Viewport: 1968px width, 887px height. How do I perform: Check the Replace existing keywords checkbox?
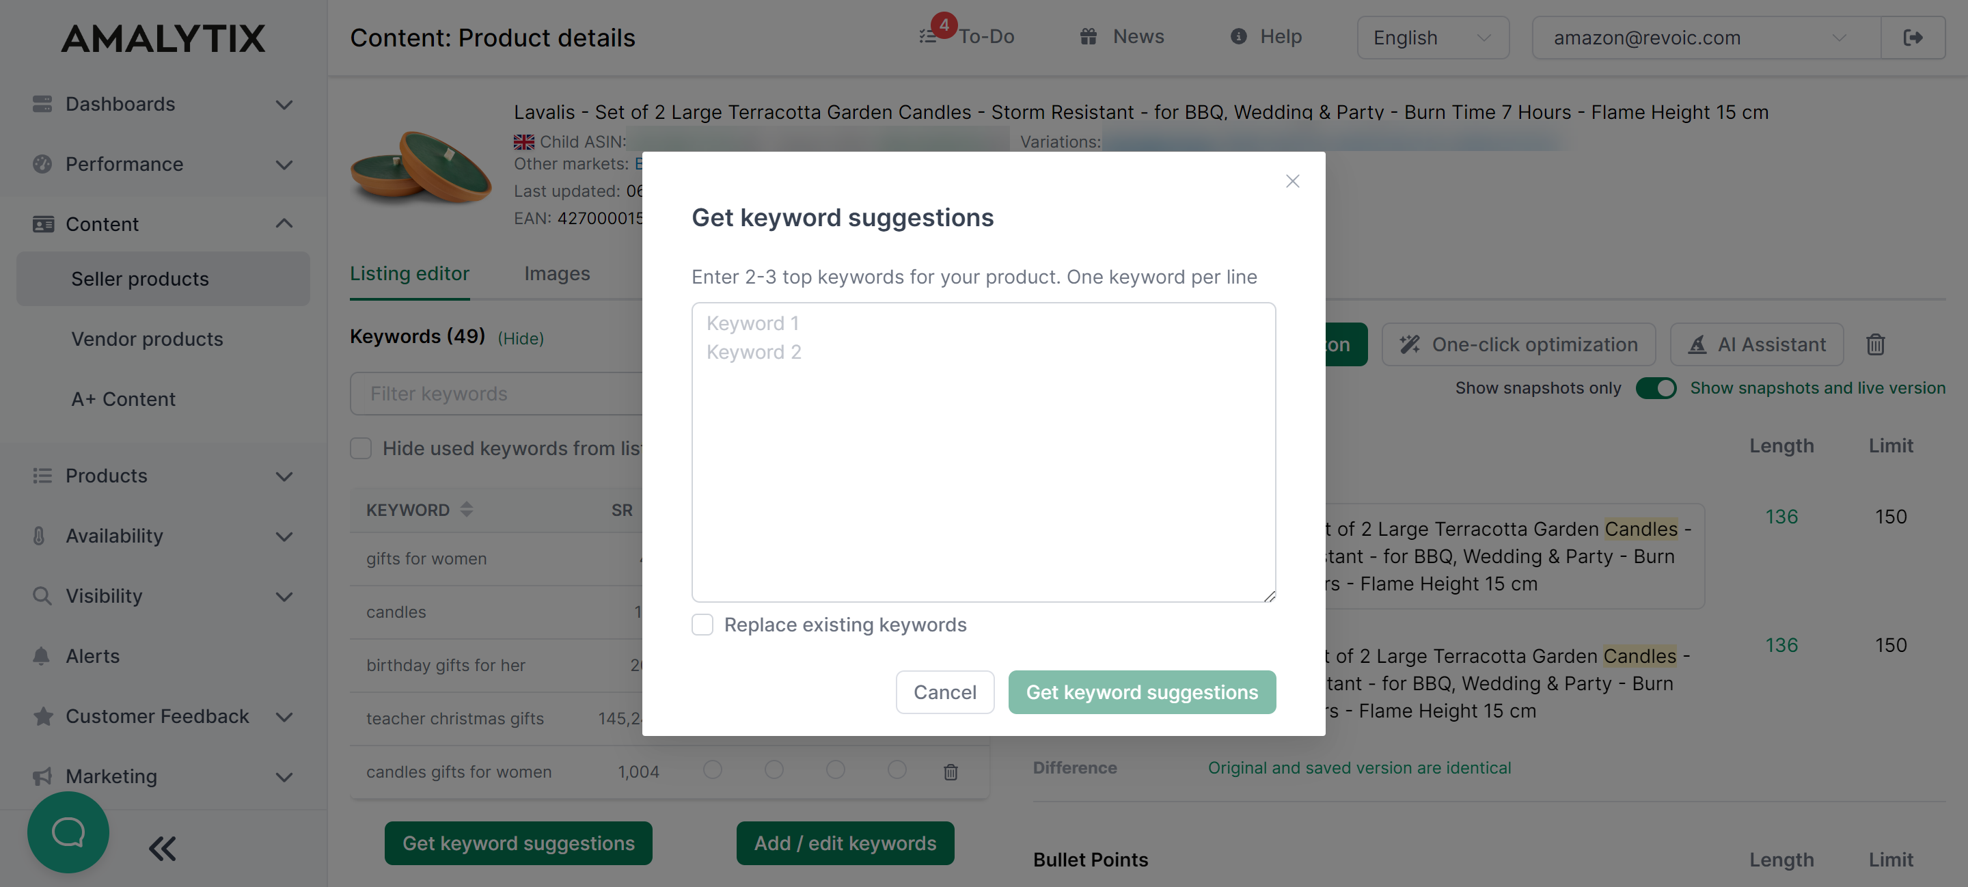701,624
